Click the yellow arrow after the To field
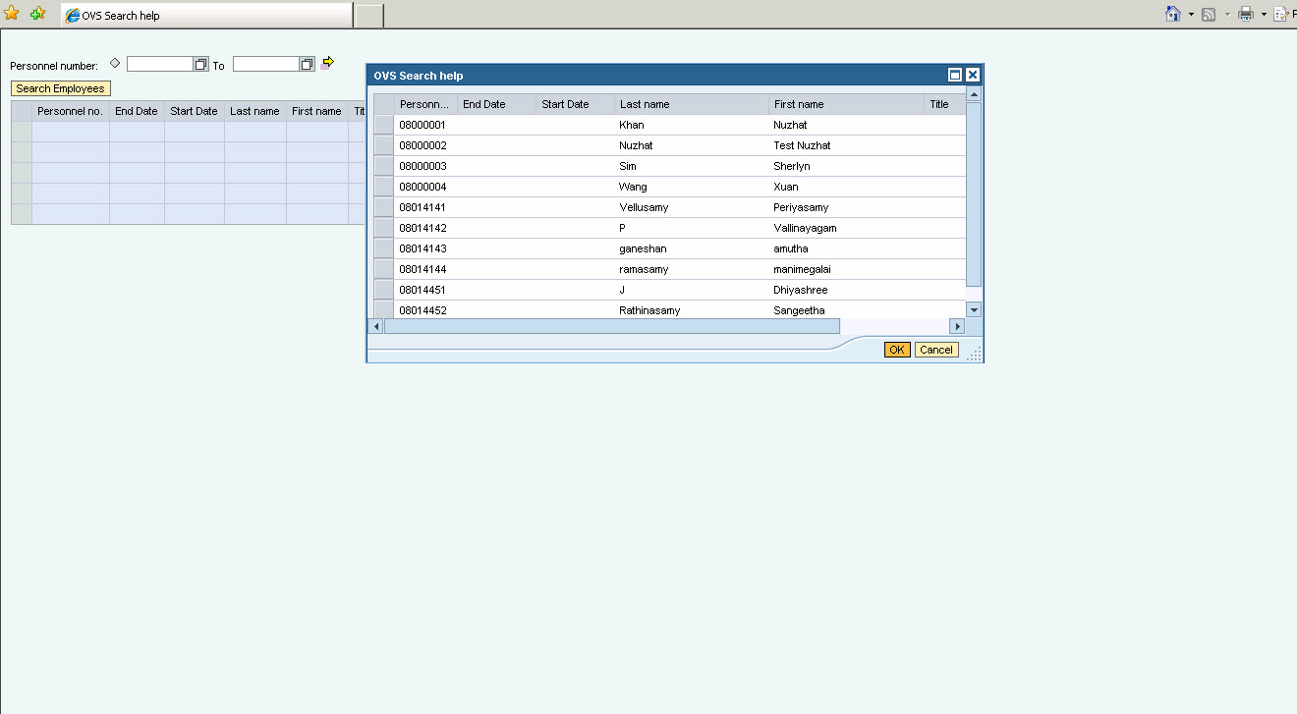This screenshot has height=714, width=1297. tap(326, 62)
